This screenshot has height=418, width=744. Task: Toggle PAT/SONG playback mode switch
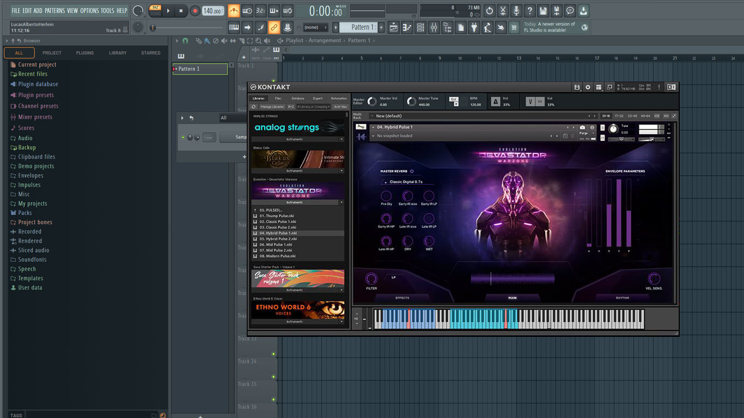(155, 10)
